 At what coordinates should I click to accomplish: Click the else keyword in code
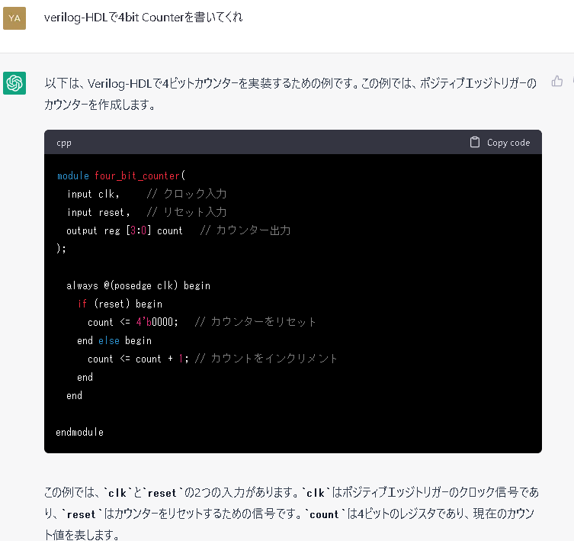(109, 340)
